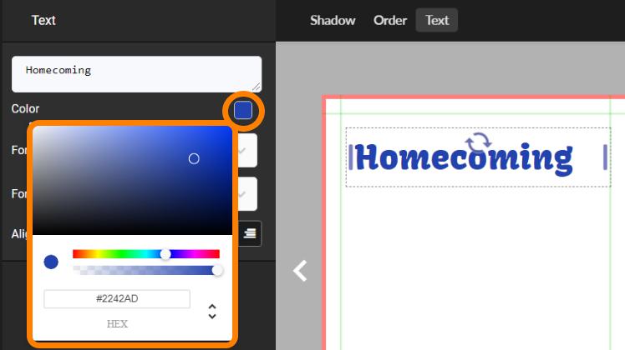625x350 pixels.
Task: Toggle color format with HEX arrows
Action: click(212, 312)
